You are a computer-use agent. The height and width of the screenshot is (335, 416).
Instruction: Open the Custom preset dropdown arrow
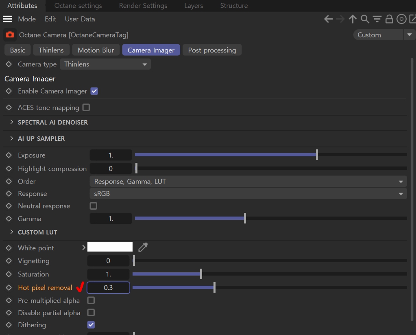pyautogui.click(x=409, y=35)
